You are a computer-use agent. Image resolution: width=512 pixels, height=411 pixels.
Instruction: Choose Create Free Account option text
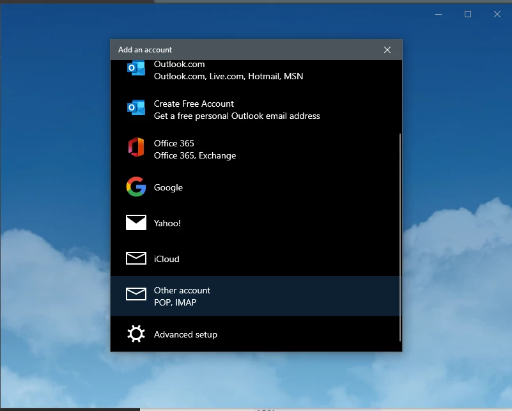point(194,104)
